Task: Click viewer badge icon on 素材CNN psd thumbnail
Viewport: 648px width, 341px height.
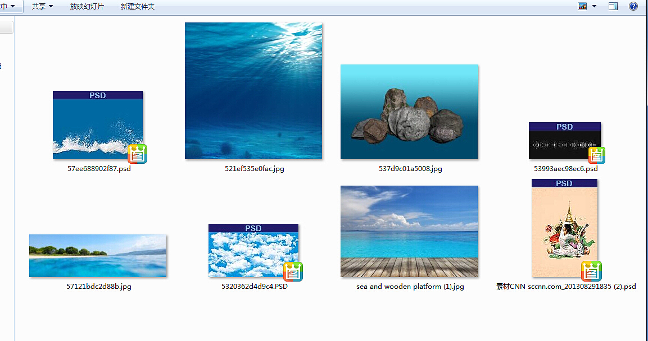Action: click(591, 271)
